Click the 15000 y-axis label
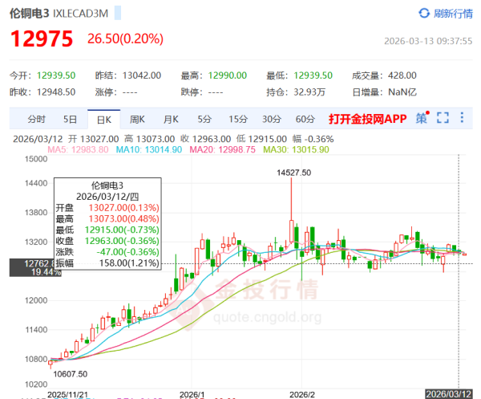This screenshot has width=481, height=399. 36,159
